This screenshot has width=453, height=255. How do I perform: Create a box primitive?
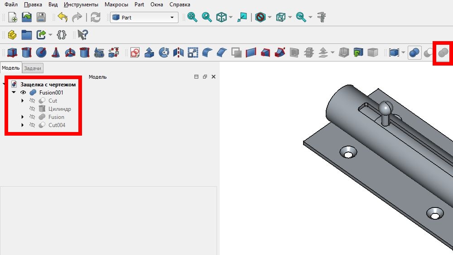coord(12,52)
